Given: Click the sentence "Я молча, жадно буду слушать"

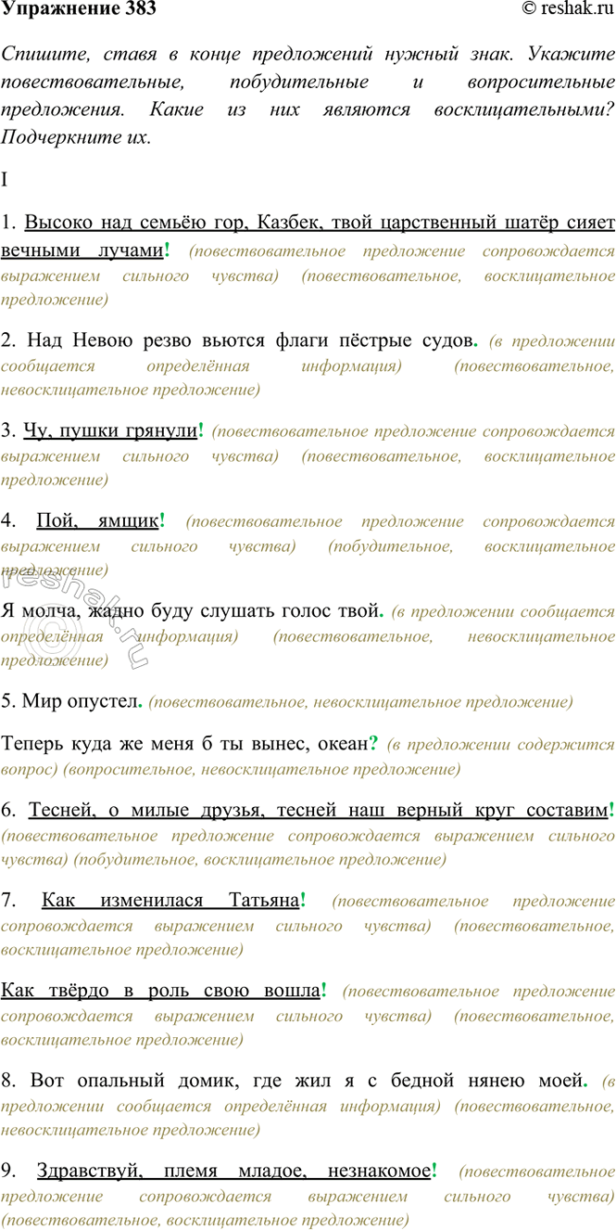Looking at the screenshot, I should click(x=189, y=610).
